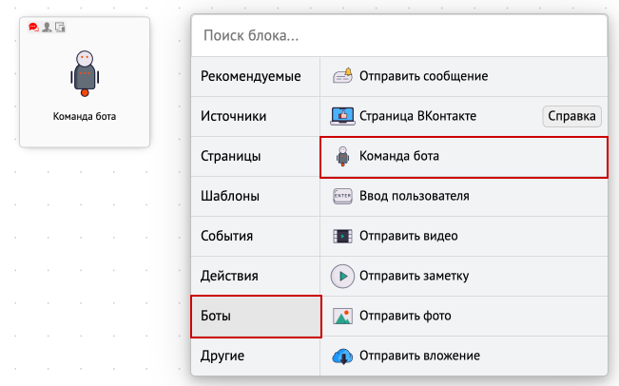
Task: Open the Другие category
Action: point(256,356)
